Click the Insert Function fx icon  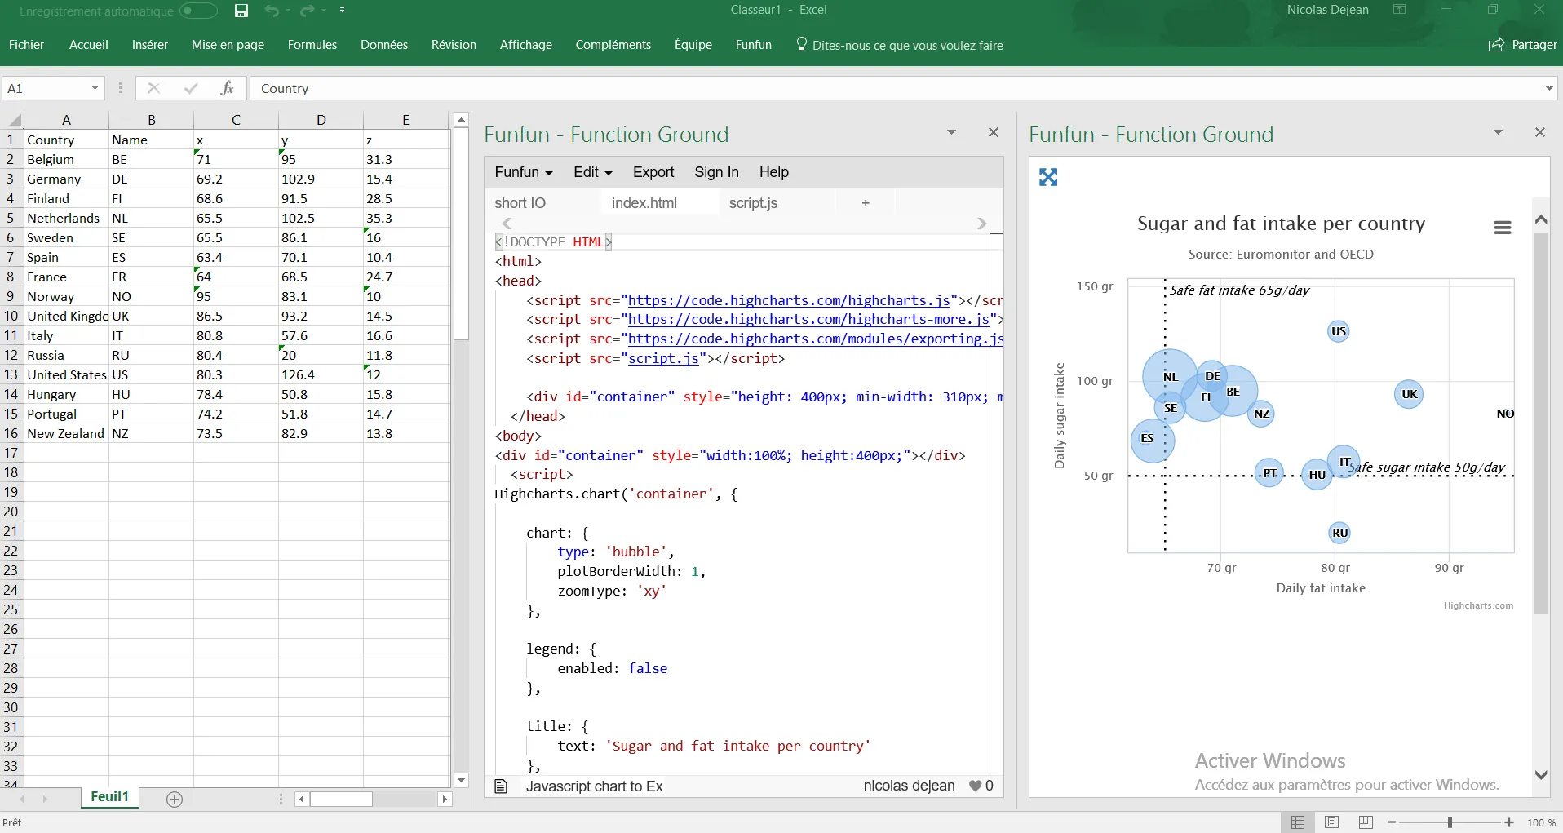point(227,88)
